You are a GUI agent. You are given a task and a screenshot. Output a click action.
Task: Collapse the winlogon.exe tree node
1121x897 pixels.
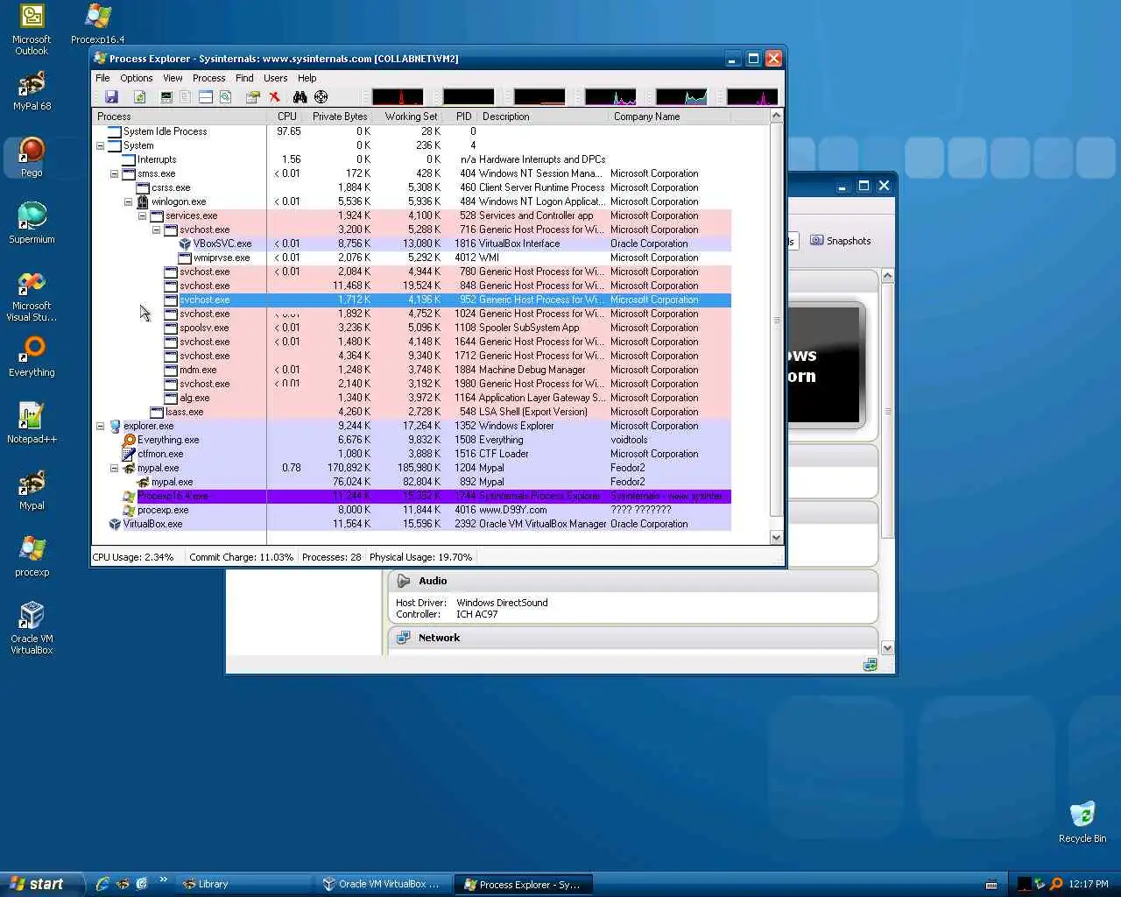[128, 201]
